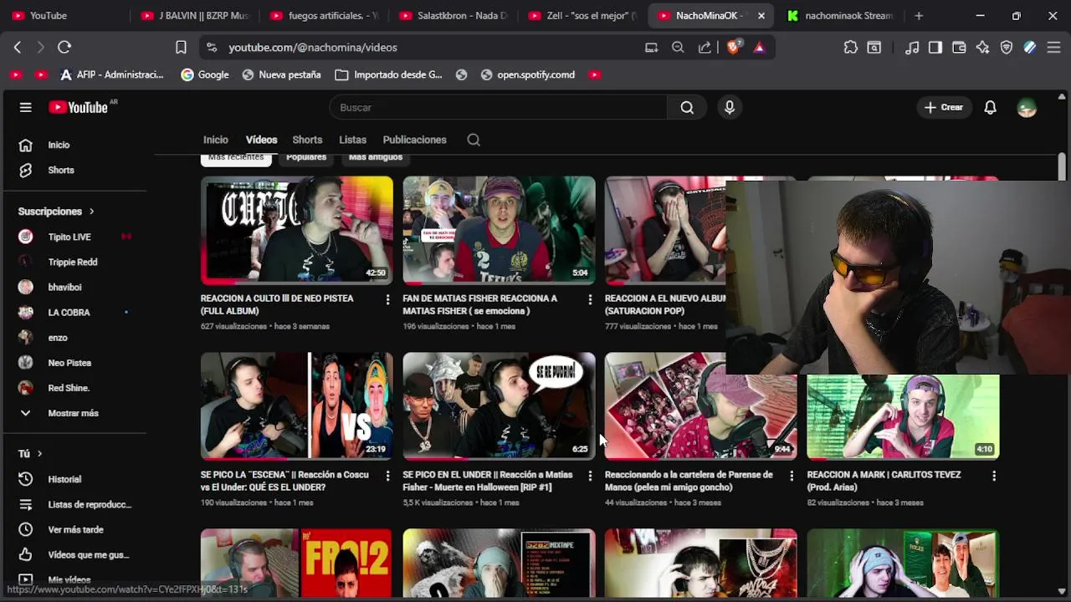The image size is (1071, 602).
Task: Activate voice search microphone
Action: coord(730,107)
